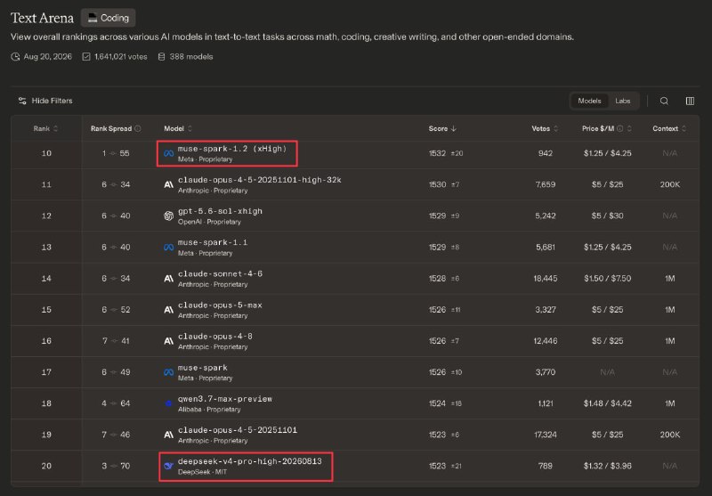This screenshot has width=712, height=496.
Task: Open muse-spark-1.1 model link
Action: (x=213, y=242)
